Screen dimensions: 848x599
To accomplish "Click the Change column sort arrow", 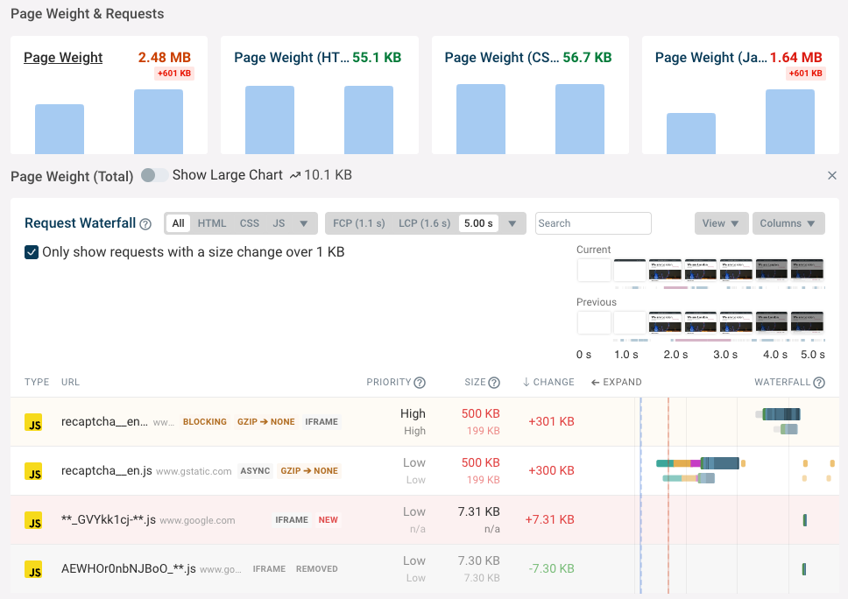I will click(525, 382).
